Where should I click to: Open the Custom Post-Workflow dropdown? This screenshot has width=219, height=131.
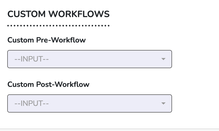pyautogui.click(x=89, y=103)
